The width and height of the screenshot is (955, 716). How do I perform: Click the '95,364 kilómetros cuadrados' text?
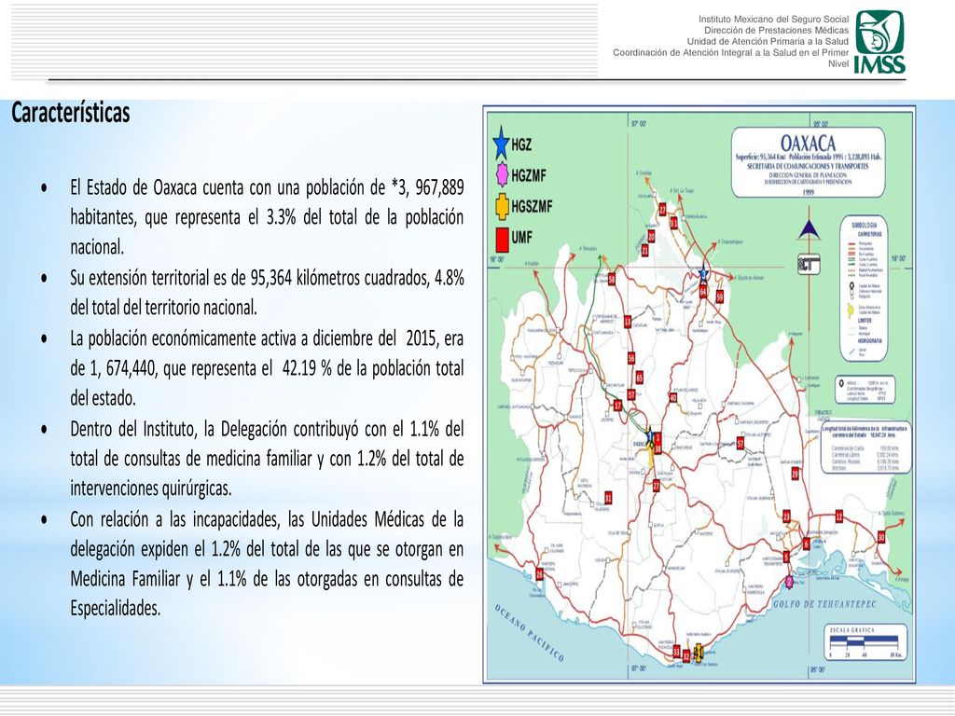[339, 278]
